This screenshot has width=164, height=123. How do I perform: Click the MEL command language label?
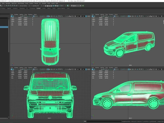[85, 121]
